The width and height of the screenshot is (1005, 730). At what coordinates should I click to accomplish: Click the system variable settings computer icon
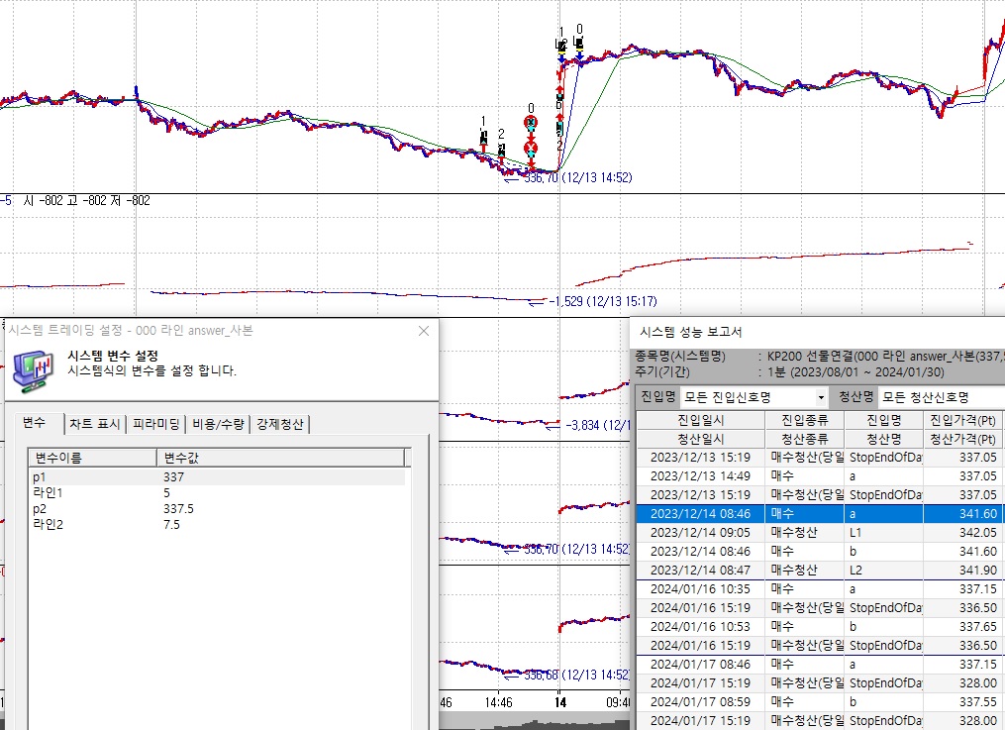click(35, 366)
